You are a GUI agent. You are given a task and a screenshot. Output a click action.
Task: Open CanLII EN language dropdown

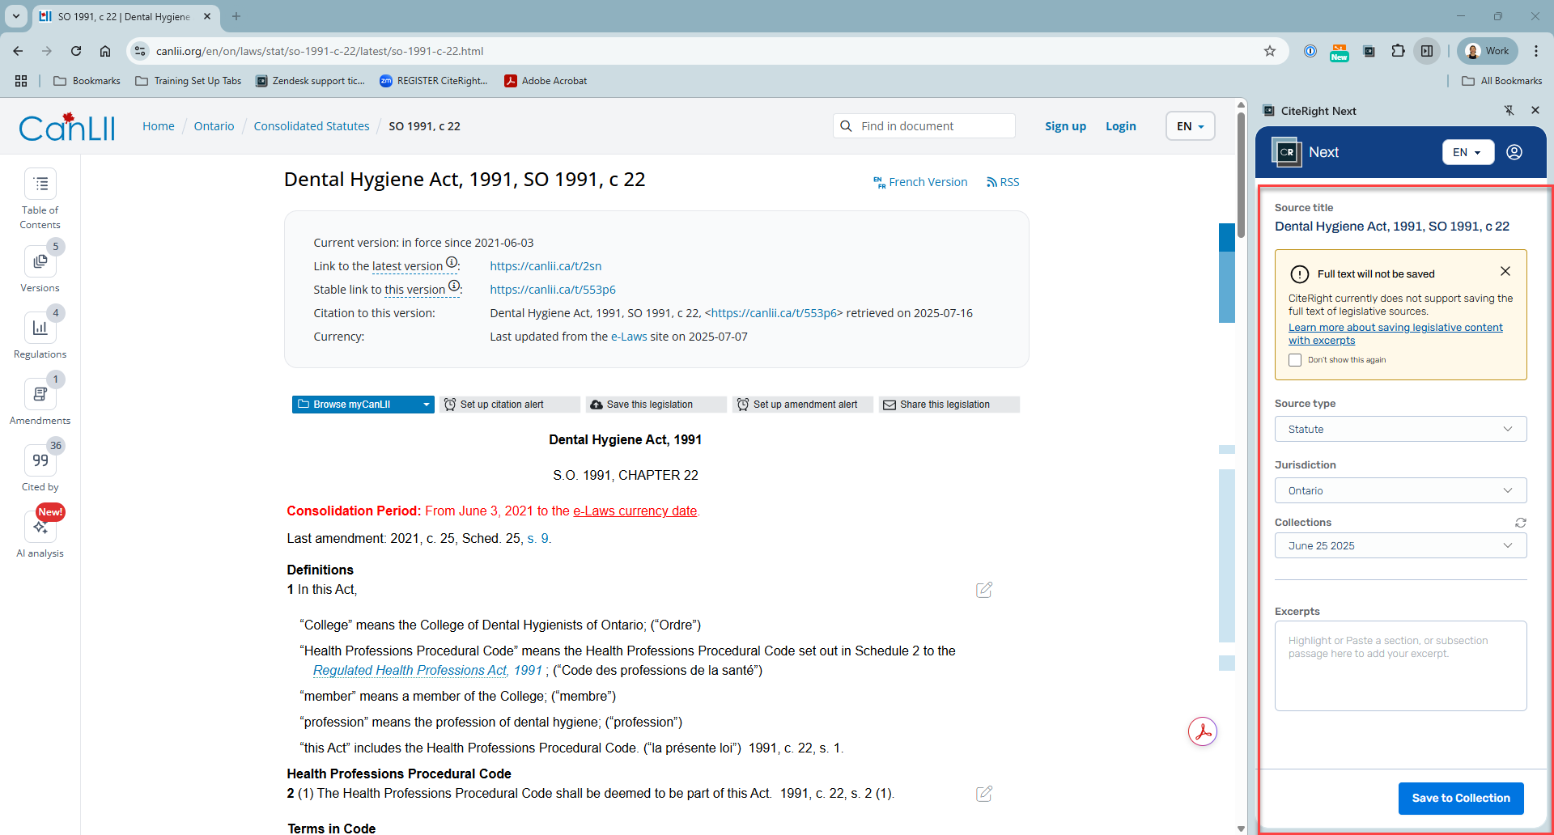[1190, 126]
